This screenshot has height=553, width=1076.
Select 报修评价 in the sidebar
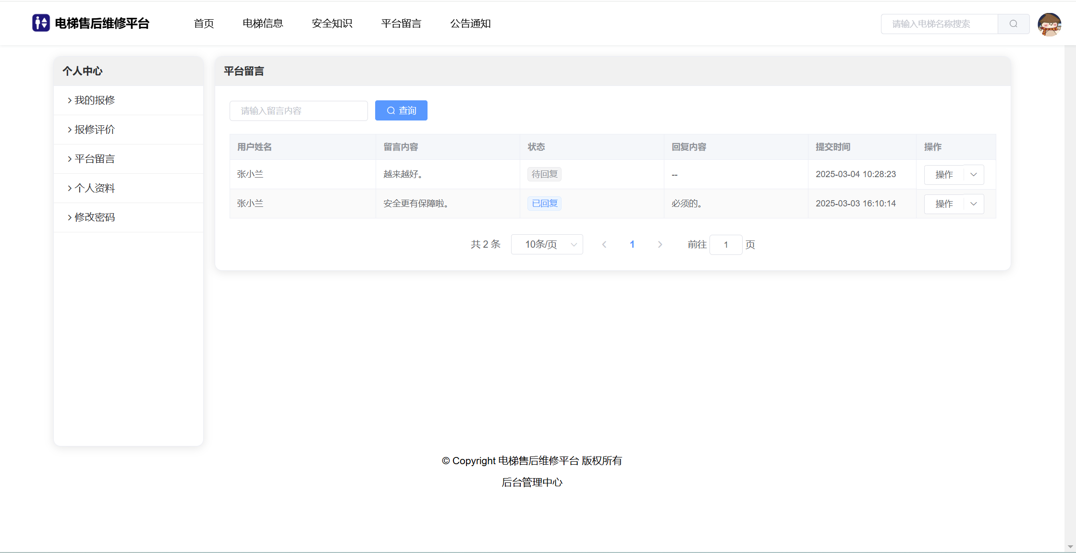tap(95, 130)
